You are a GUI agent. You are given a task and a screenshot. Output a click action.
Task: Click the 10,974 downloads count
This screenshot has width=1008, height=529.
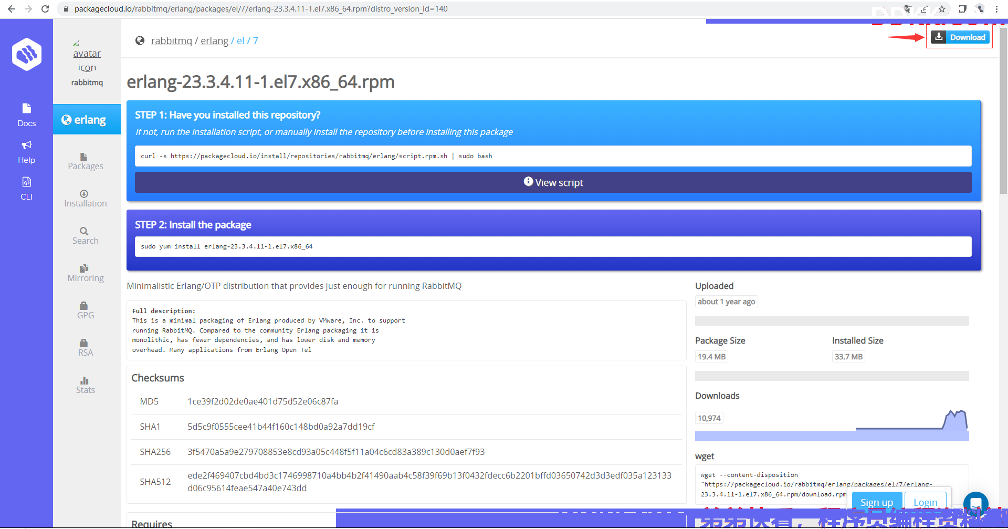(x=709, y=418)
